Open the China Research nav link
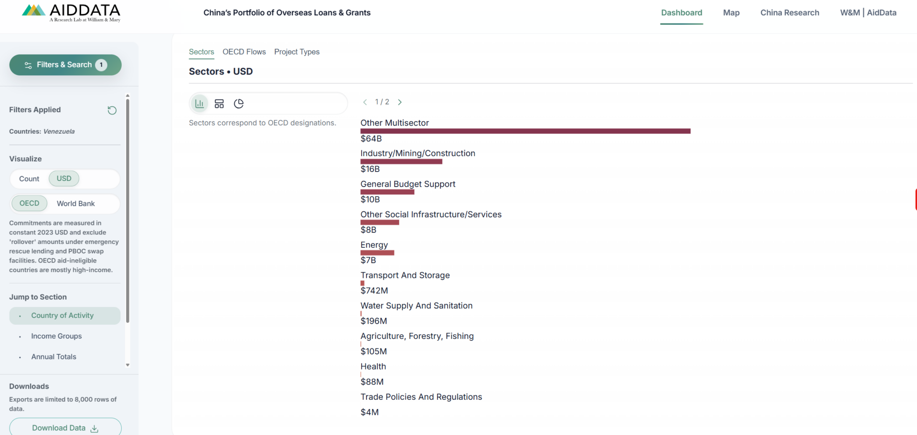Viewport: 917px width, 435px height. (x=789, y=13)
